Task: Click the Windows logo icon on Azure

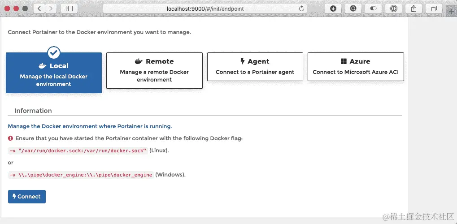Action: tap(344, 61)
